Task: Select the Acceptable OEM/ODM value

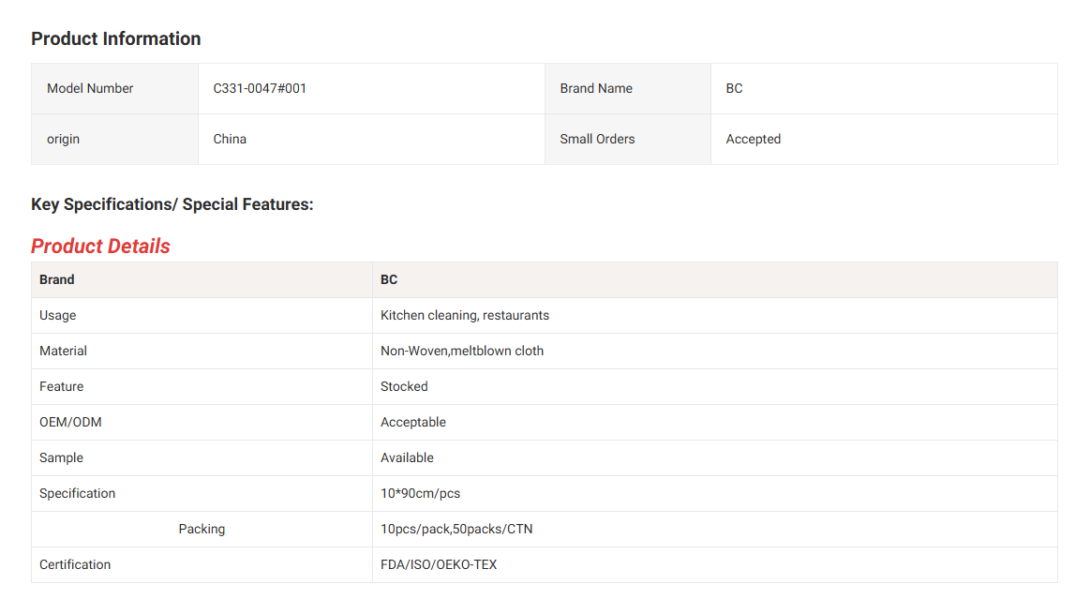Action: 412,422
